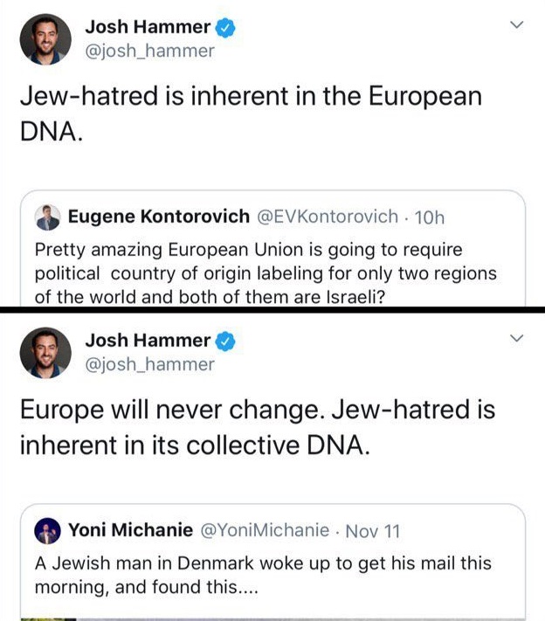545x621 pixels.
Task: Click verified badge beside first Josh Hammer name
Action: tap(225, 28)
